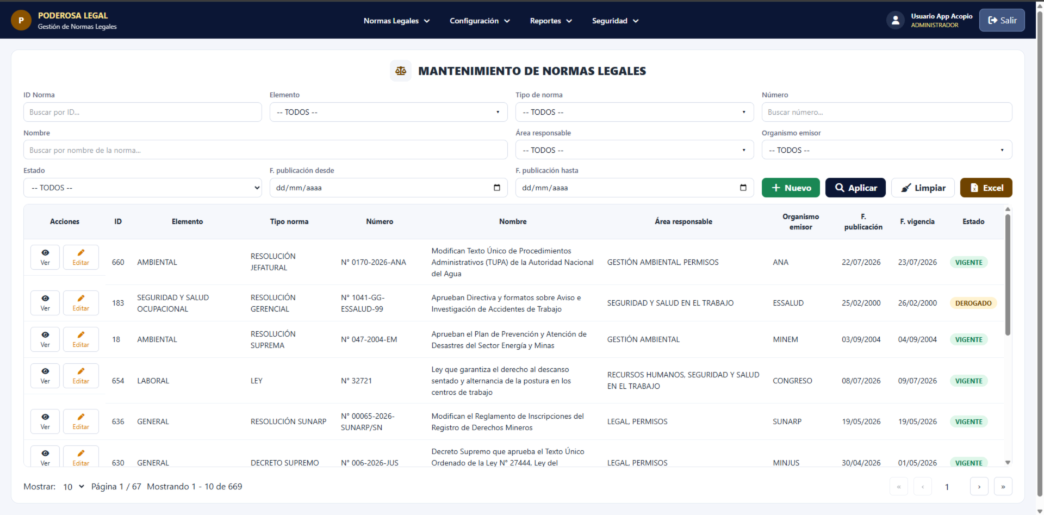Expand the Organismo emisor dropdown
The image size is (1044, 515).
pos(887,150)
